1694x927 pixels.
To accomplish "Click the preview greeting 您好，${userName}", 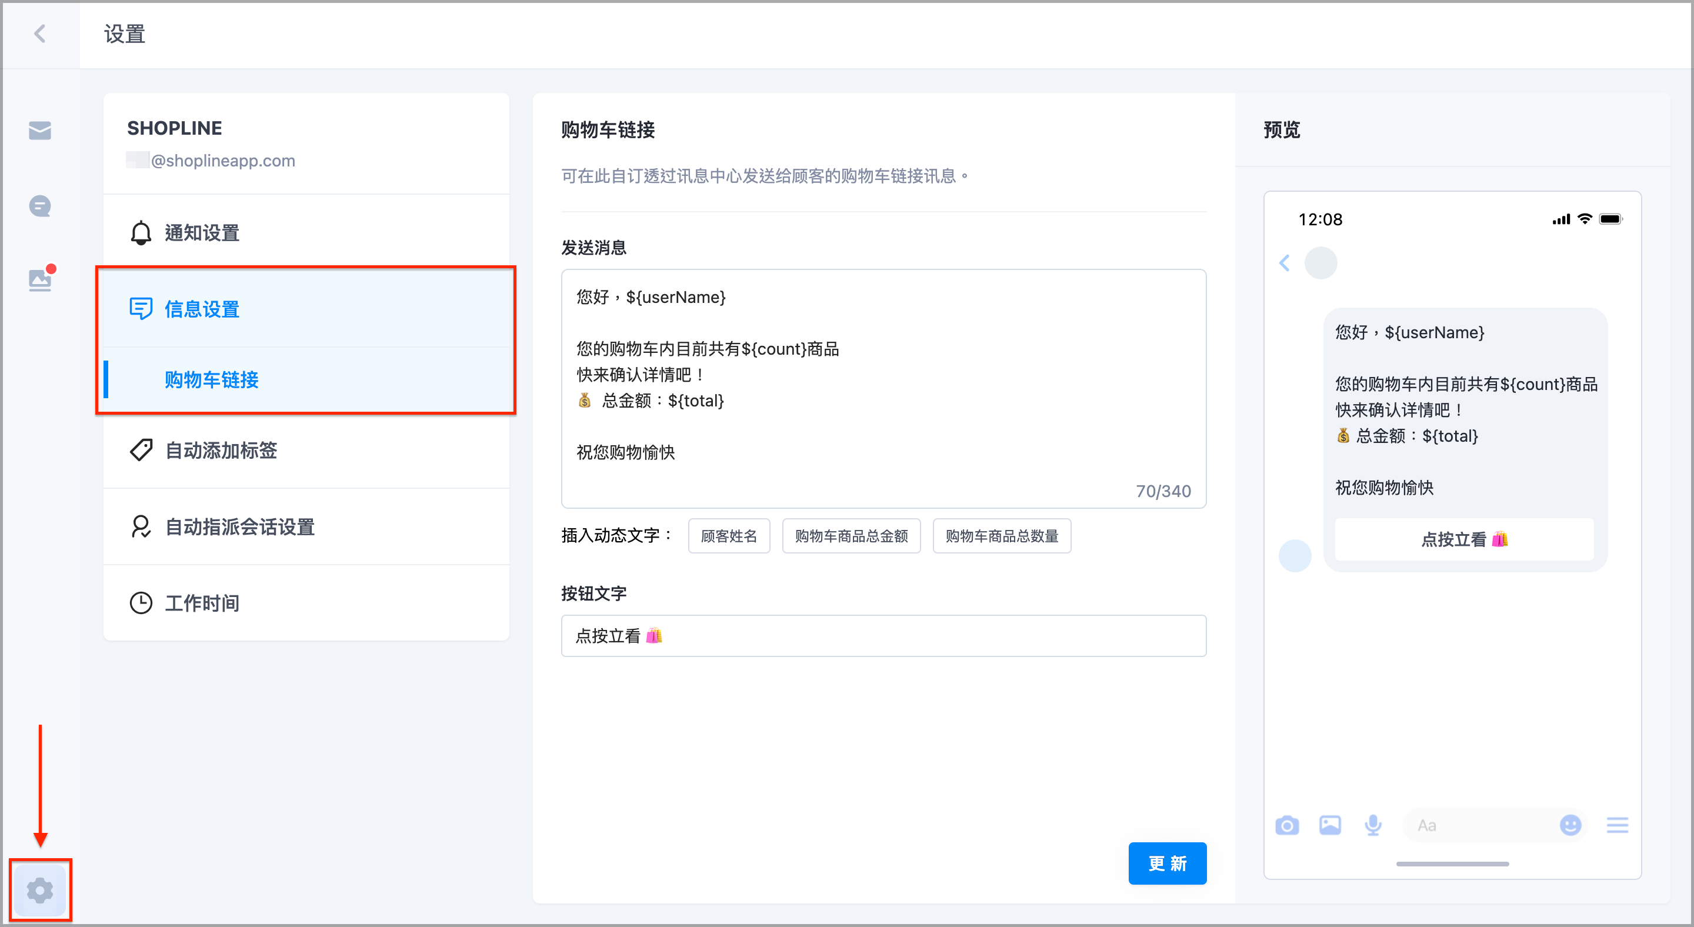I will (1410, 332).
